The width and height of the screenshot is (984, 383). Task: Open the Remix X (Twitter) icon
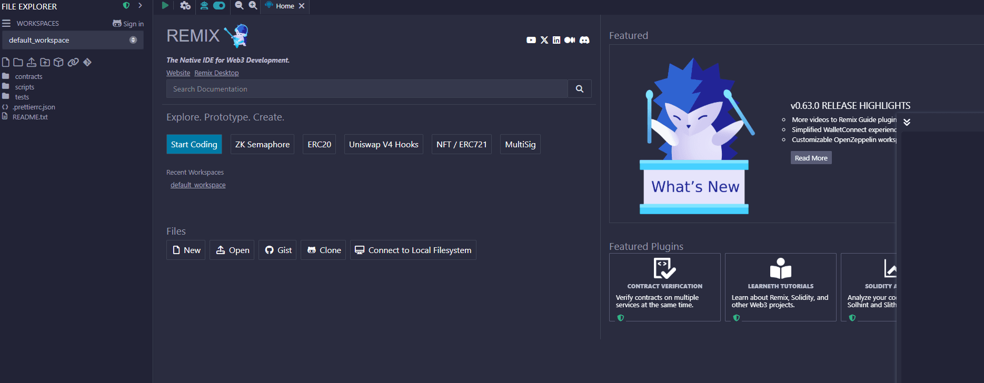(x=544, y=40)
